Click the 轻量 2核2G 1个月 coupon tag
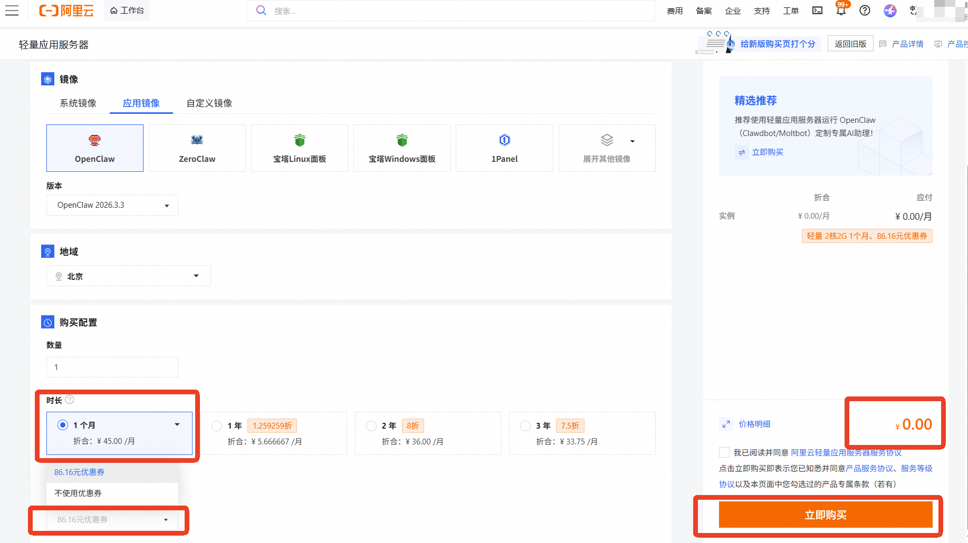 click(867, 236)
